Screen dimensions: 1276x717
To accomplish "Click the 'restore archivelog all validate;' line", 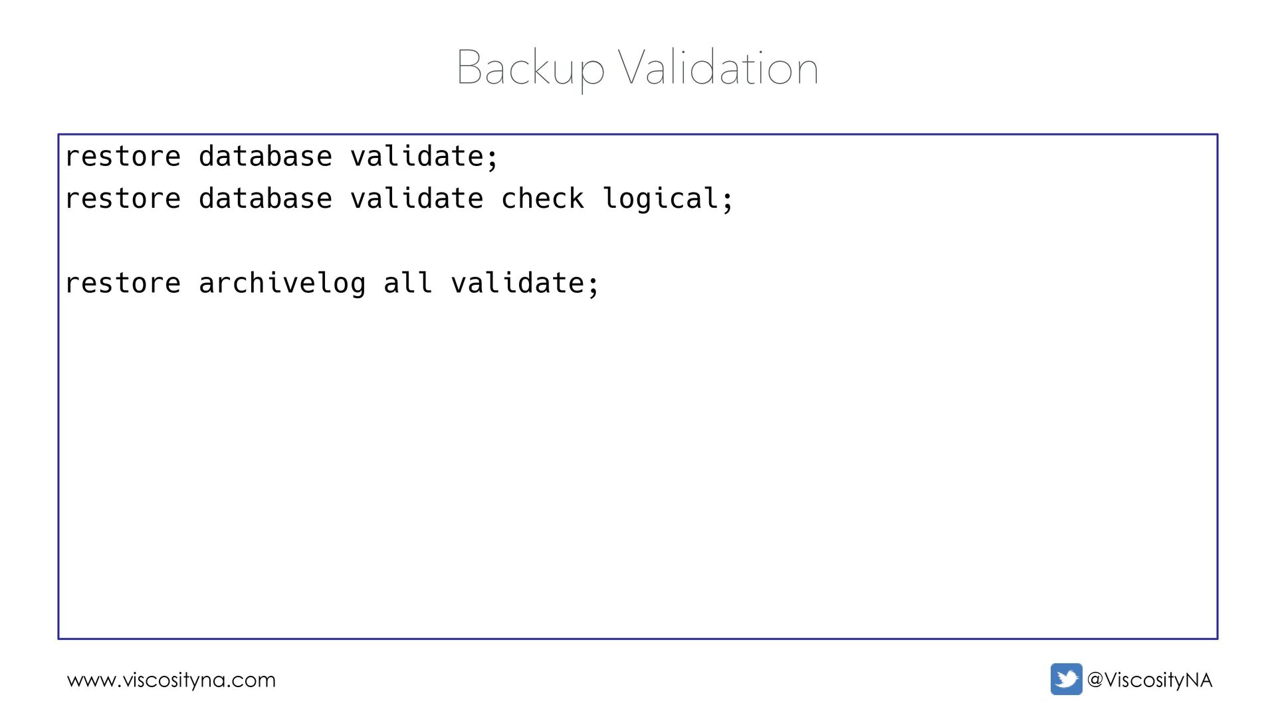I will (x=332, y=283).
